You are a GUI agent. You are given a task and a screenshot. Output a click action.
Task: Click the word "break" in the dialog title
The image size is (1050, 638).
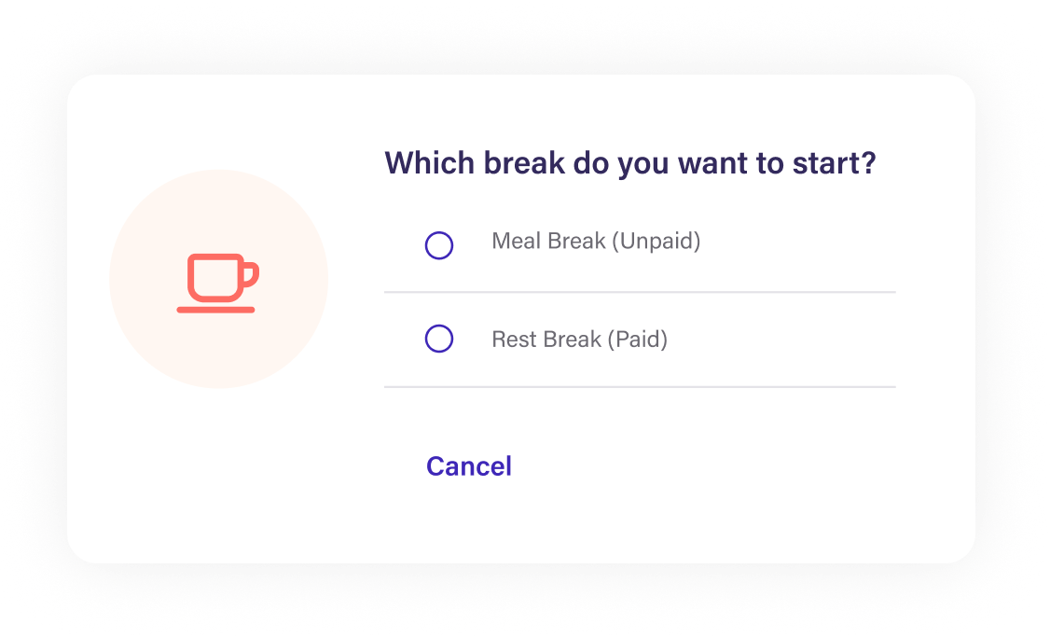(x=524, y=163)
